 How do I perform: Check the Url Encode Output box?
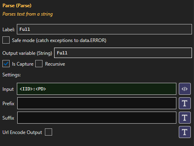(x=48, y=132)
